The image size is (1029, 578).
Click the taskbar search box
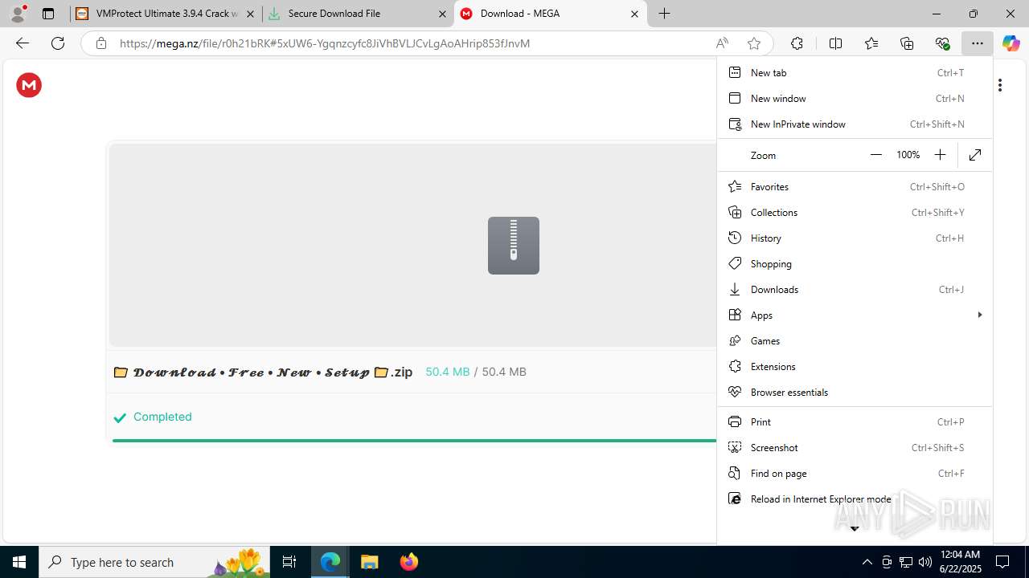click(154, 562)
